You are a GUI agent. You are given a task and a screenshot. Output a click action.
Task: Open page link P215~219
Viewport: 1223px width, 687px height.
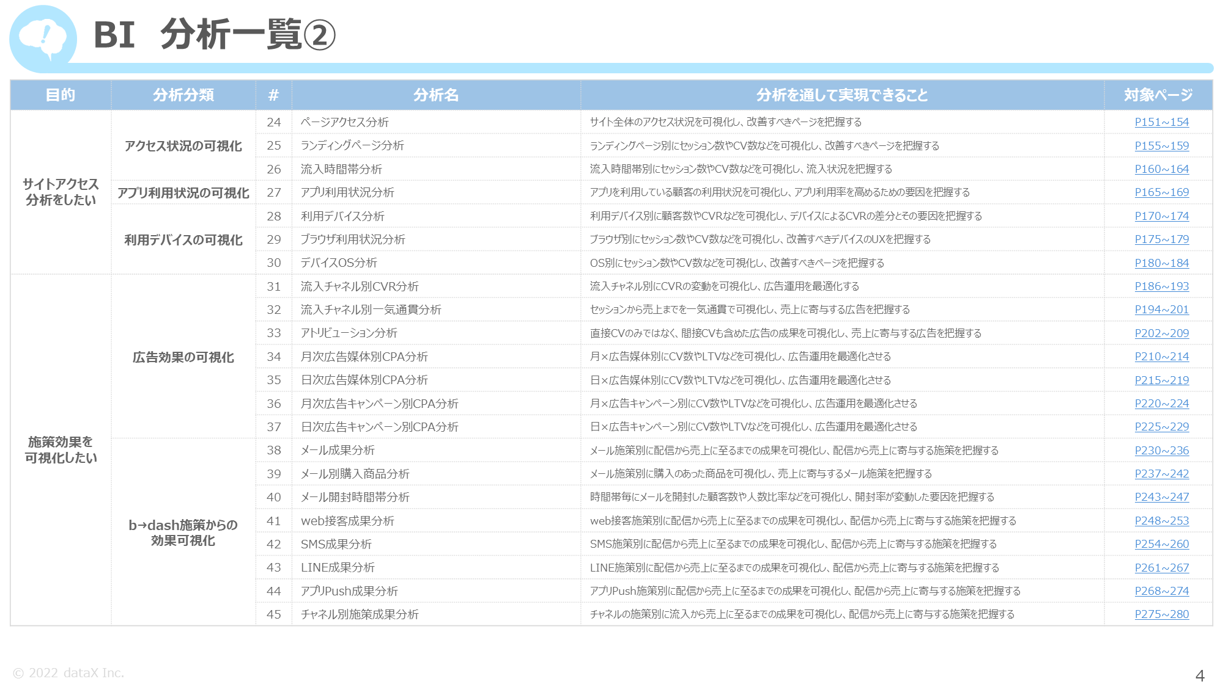tap(1161, 380)
